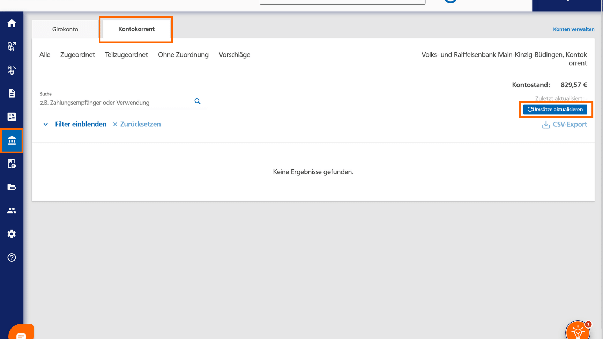Click Umsätze aktualisieren button
This screenshot has width=603, height=339.
pyautogui.click(x=555, y=110)
